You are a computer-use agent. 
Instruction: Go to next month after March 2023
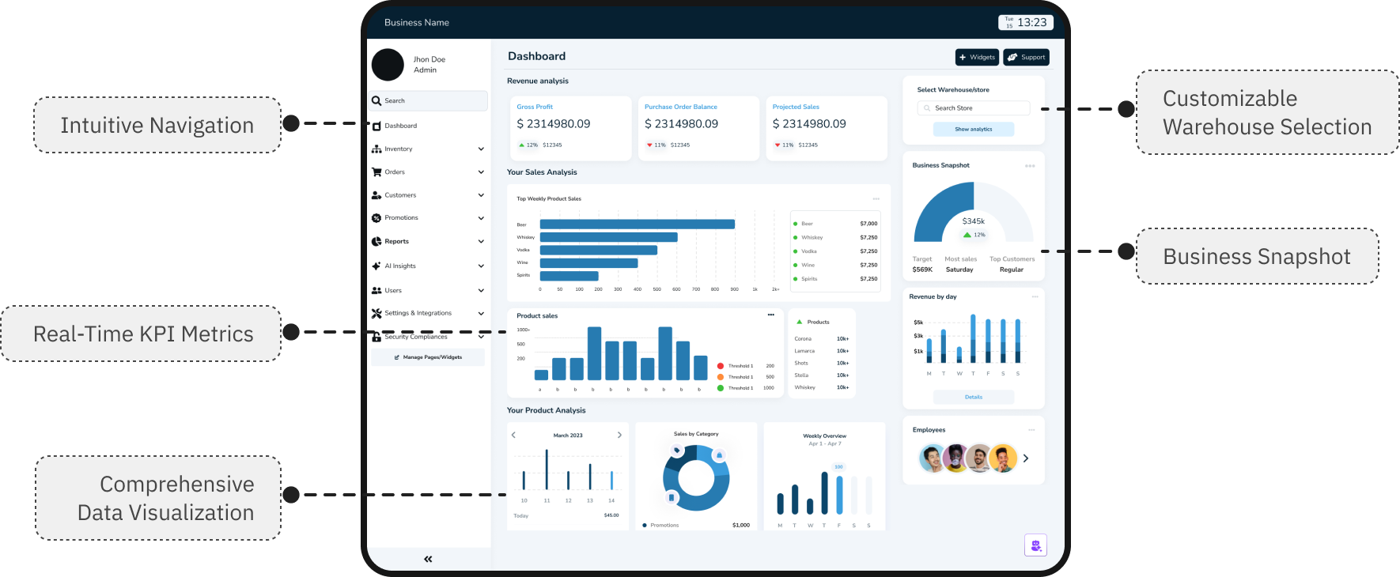coord(619,436)
